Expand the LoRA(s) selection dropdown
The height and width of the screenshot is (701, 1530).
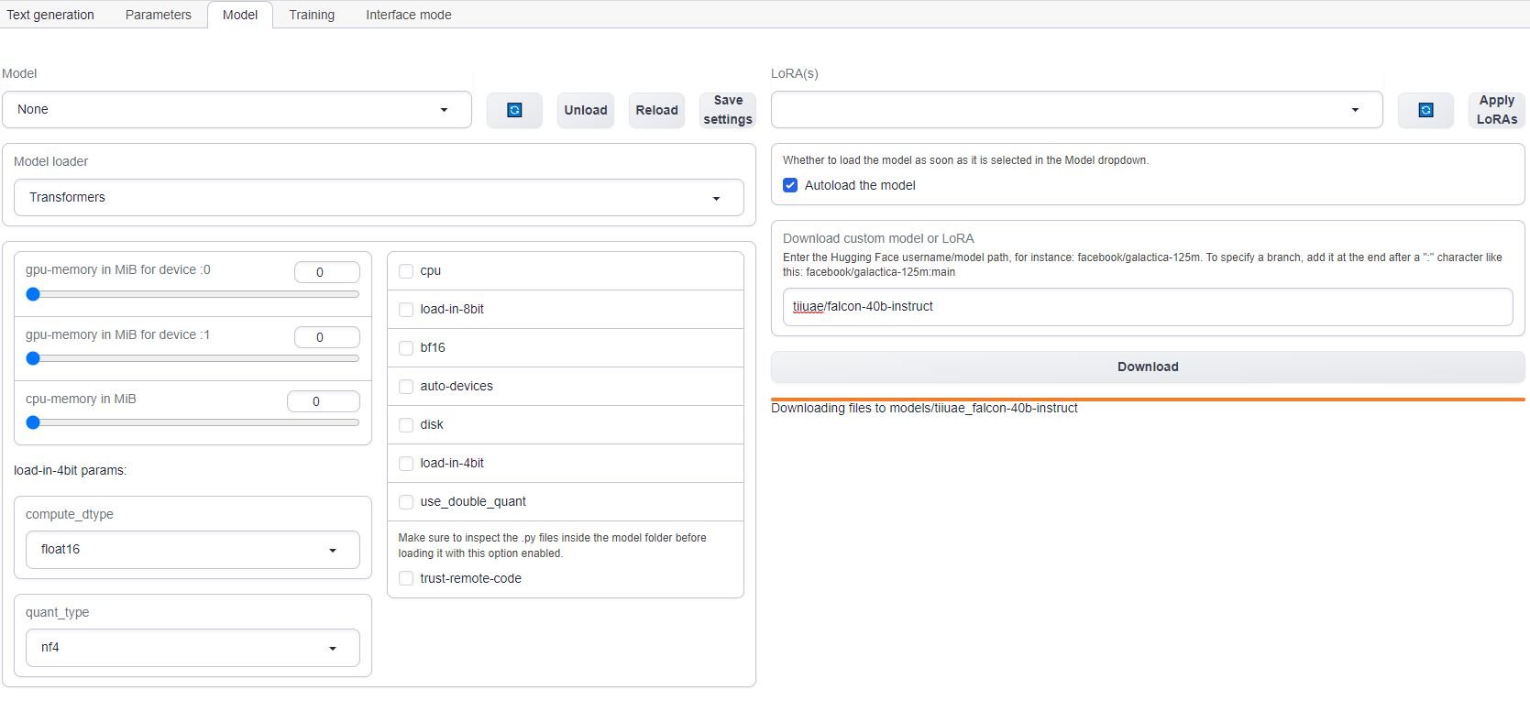point(1076,110)
